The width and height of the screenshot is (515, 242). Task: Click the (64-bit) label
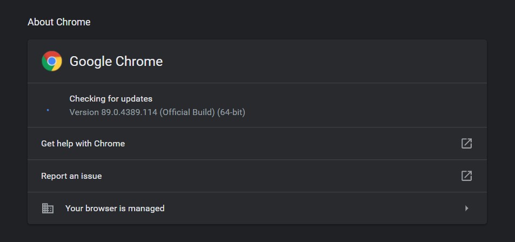[231, 112]
